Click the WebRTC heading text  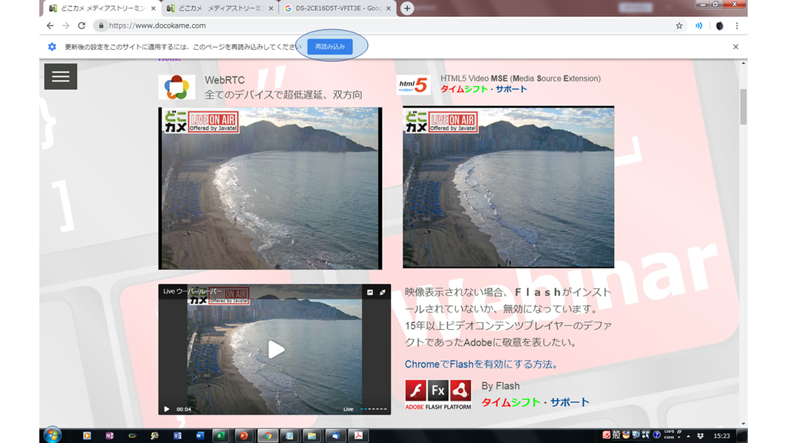224,80
